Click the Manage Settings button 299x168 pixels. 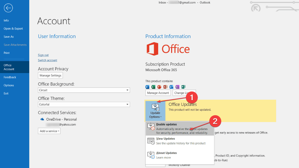click(x=50, y=75)
